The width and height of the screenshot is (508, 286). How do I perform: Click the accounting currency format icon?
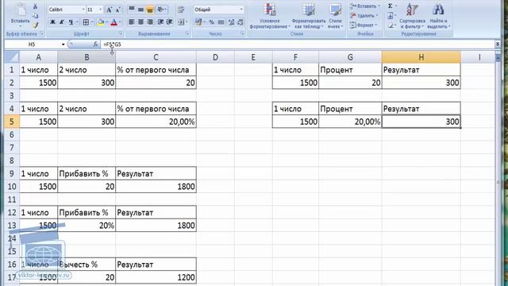click(x=198, y=22)
